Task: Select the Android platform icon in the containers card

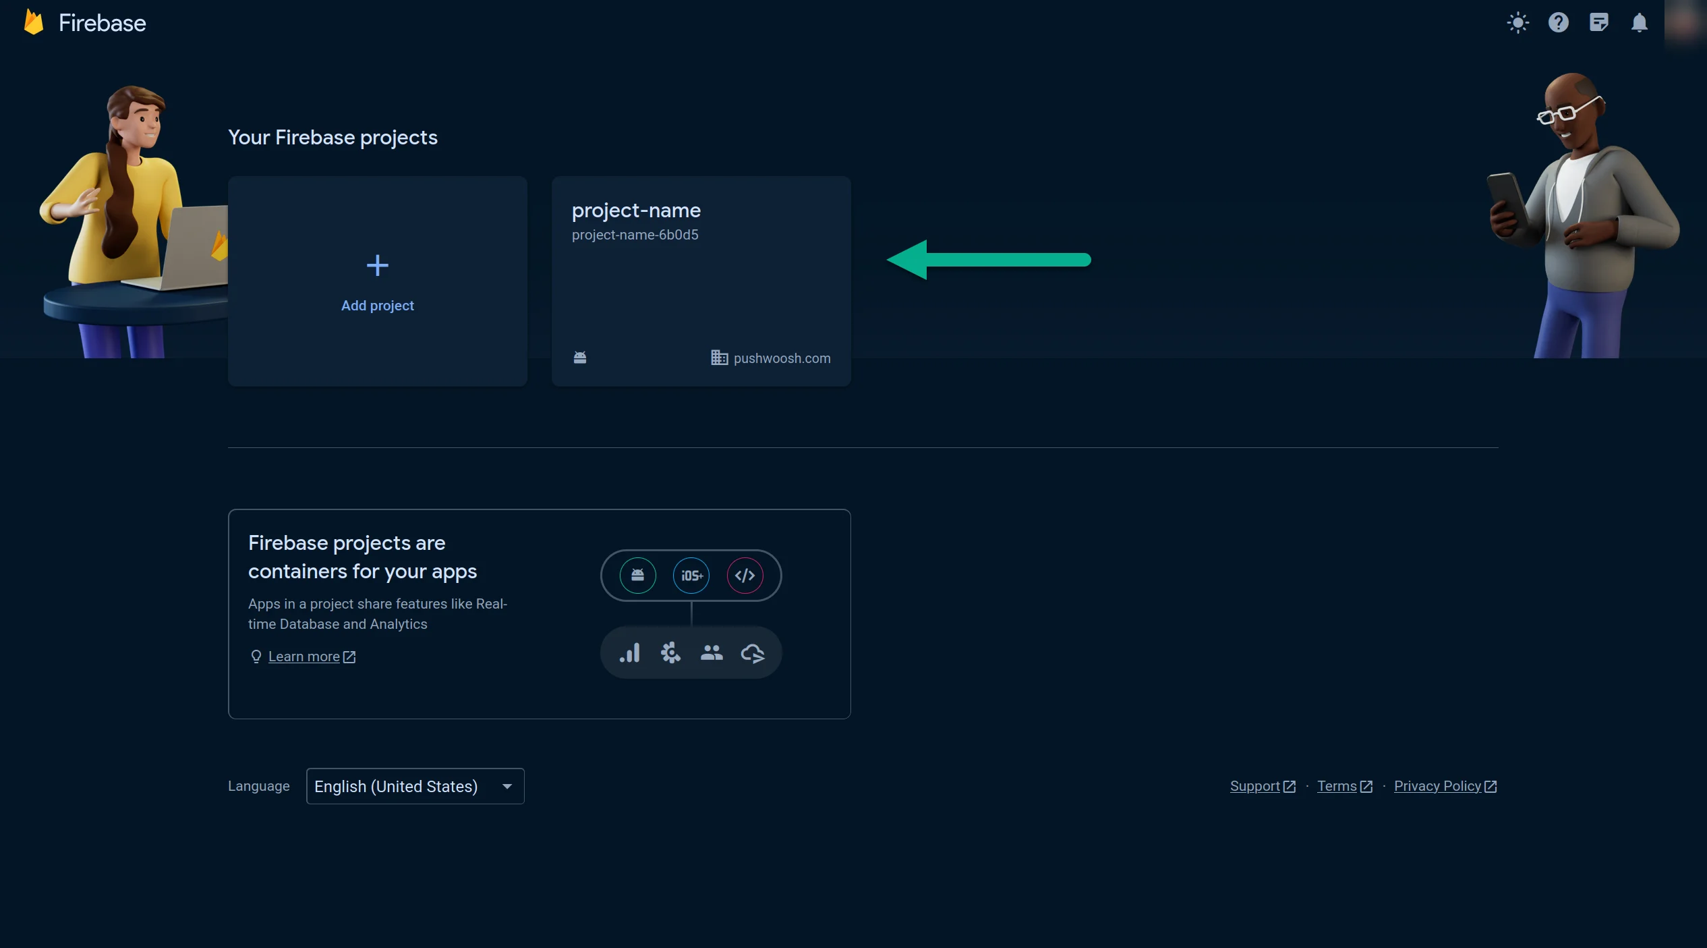Action: 637,576
